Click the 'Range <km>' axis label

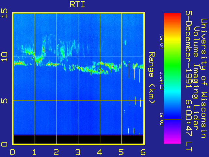[152, 78]
